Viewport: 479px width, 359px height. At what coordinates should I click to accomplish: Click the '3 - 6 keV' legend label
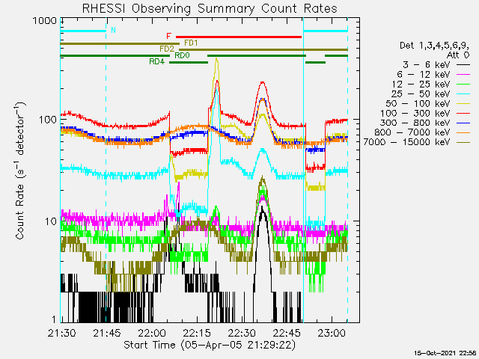click(427, 65)
